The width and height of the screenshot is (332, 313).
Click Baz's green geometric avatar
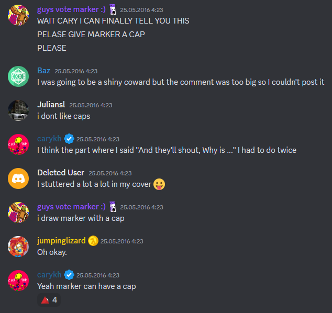click(x=18, y=76)
